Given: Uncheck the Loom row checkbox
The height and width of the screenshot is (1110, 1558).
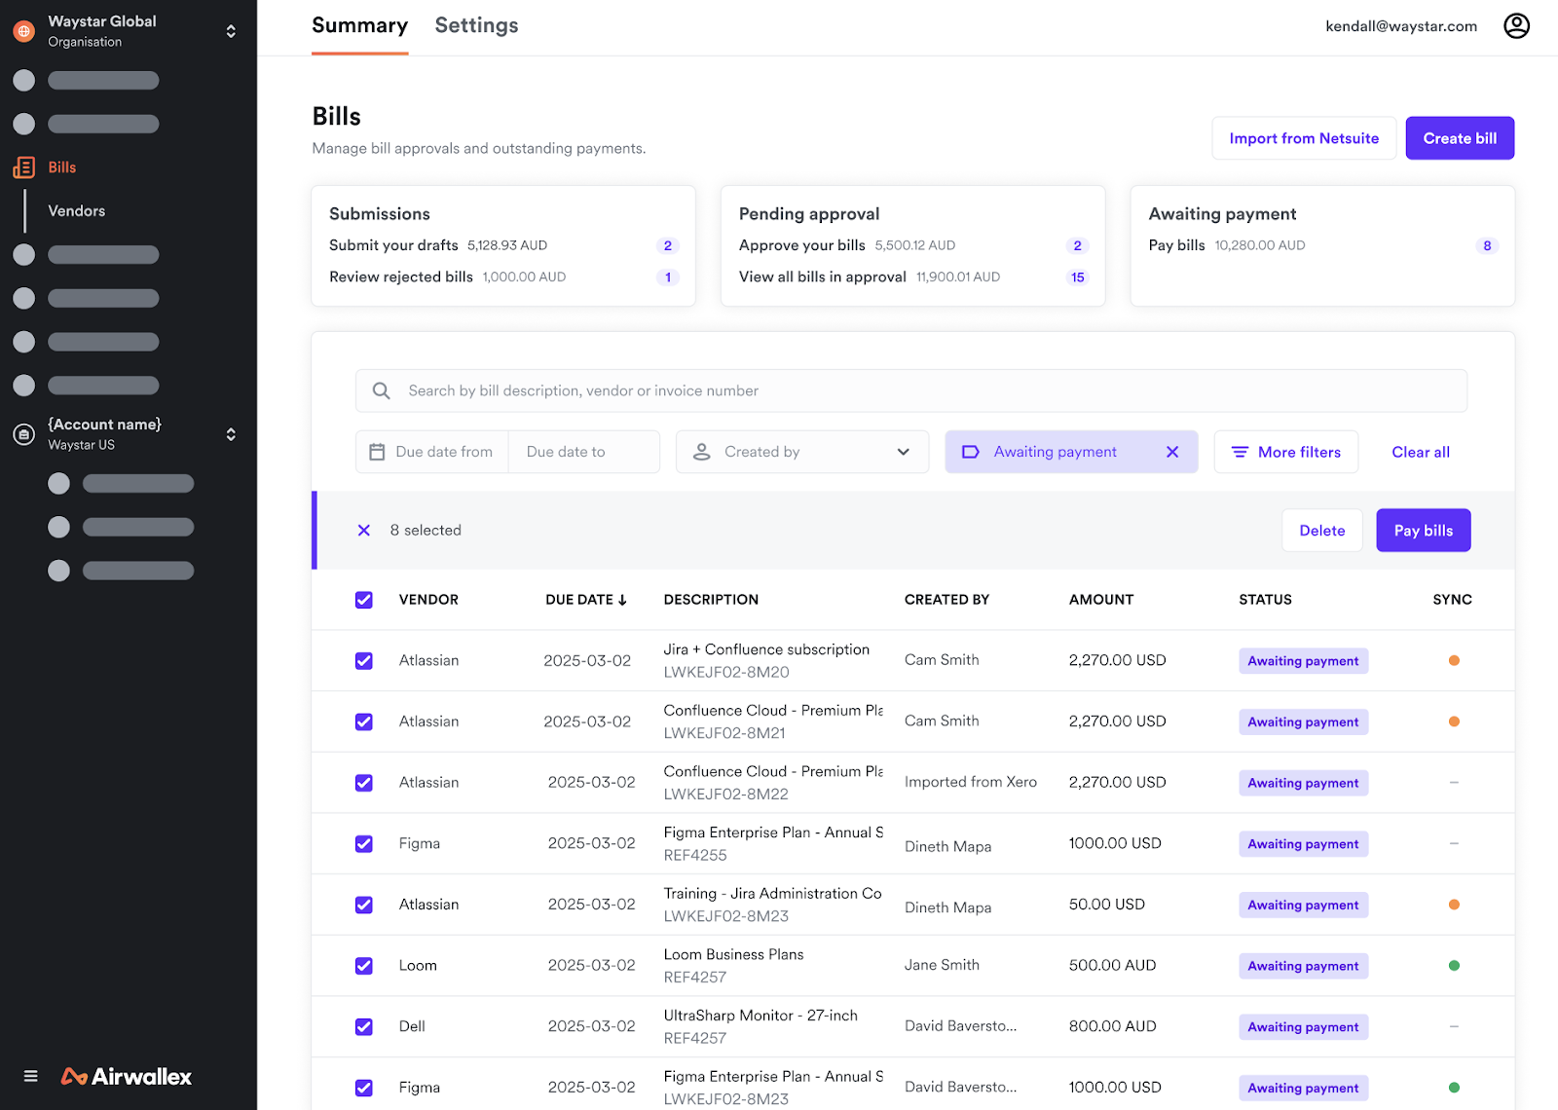Looking at the screenshot, I should click(x=364, y=966).
